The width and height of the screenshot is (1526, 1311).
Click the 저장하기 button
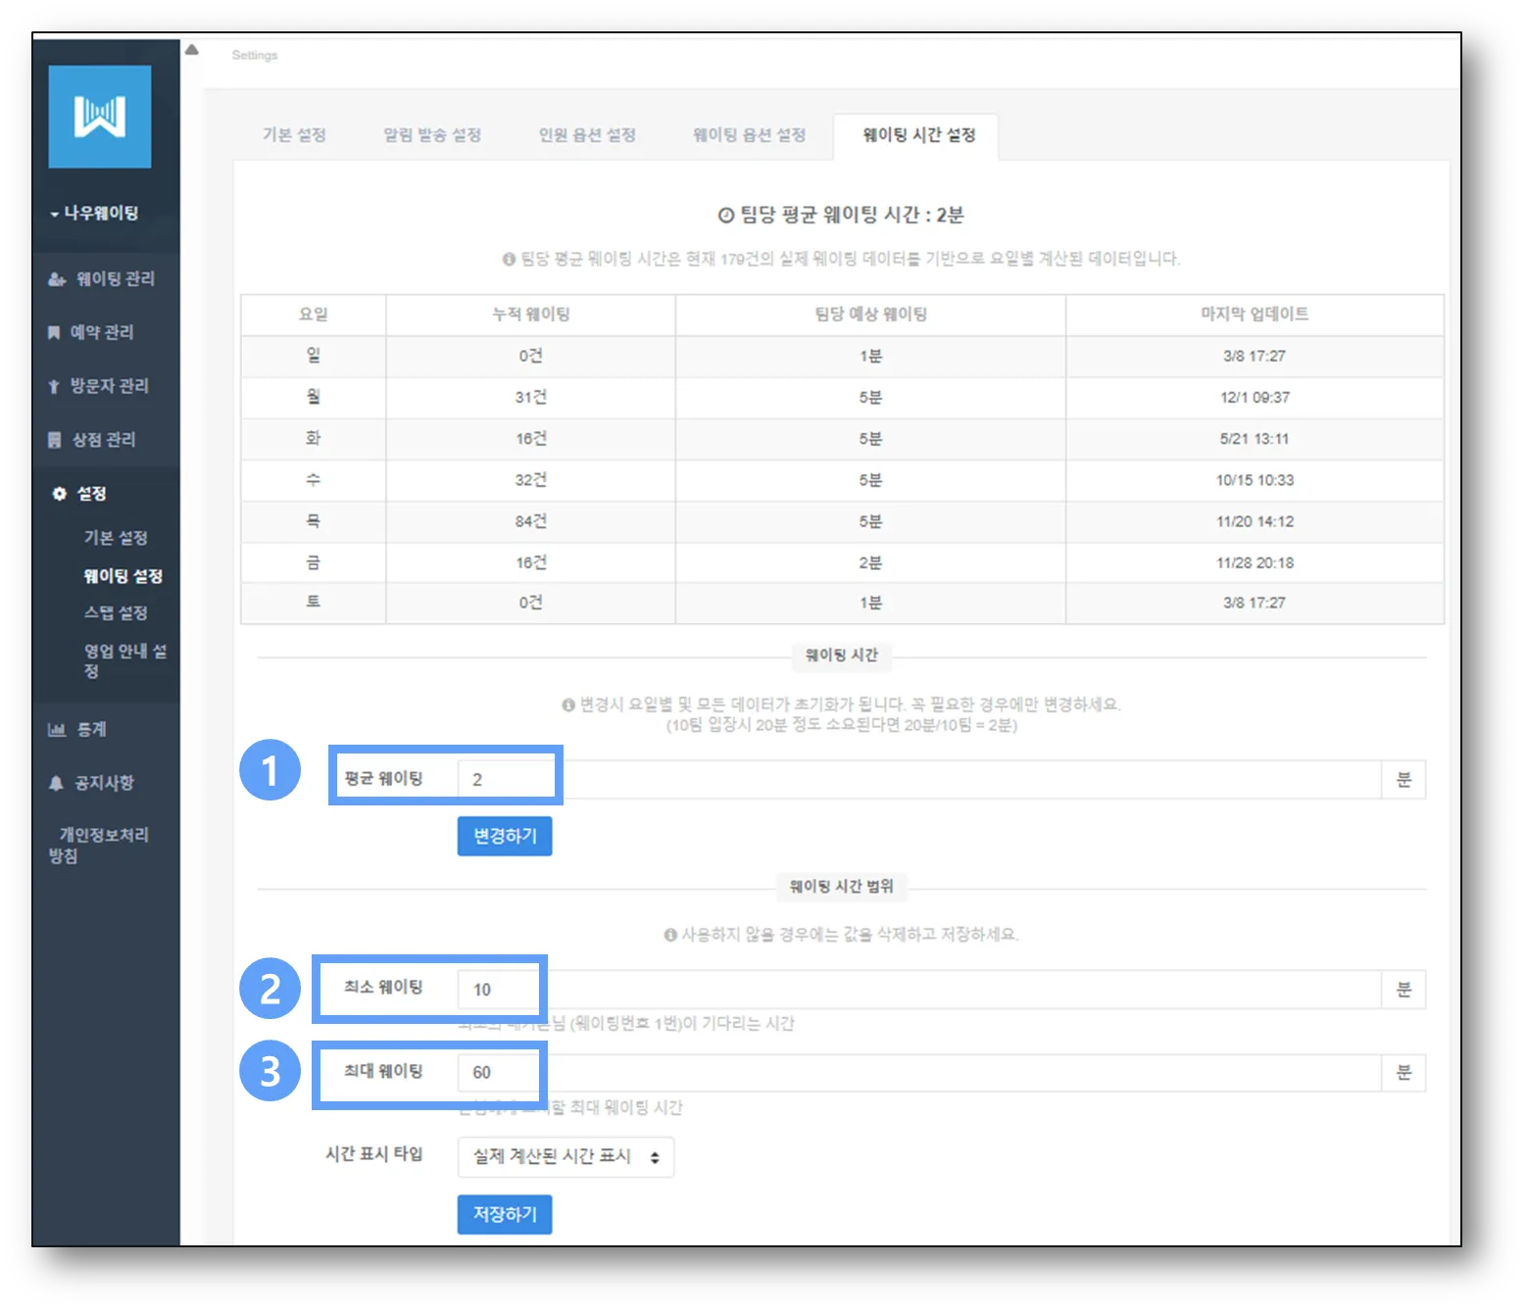pyautogui.click(x=505, y=1214)
